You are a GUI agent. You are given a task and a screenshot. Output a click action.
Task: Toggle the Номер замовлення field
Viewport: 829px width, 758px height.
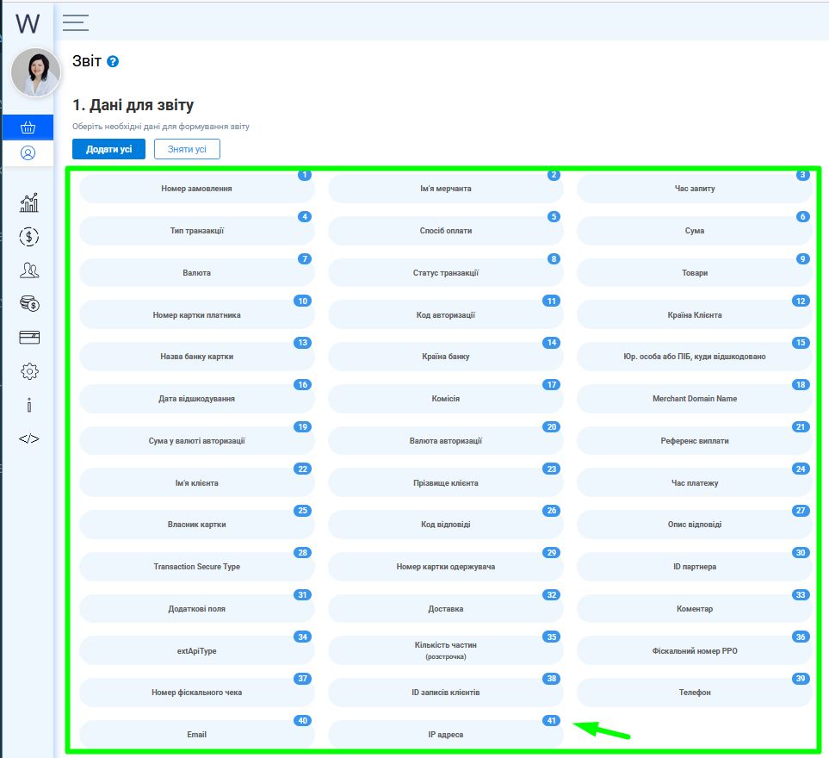196,189
